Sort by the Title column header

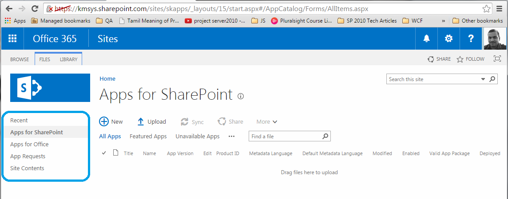129,153
